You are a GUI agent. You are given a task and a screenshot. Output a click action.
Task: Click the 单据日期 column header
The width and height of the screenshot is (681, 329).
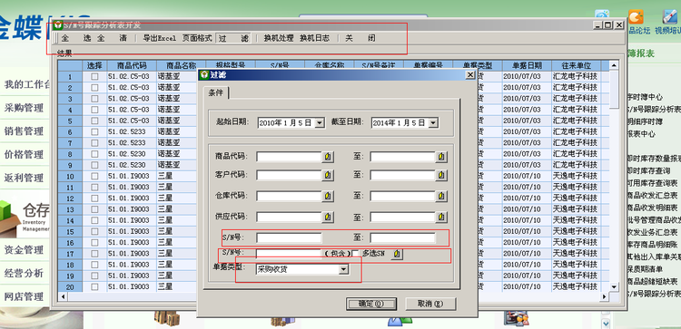tap(527, 65)
